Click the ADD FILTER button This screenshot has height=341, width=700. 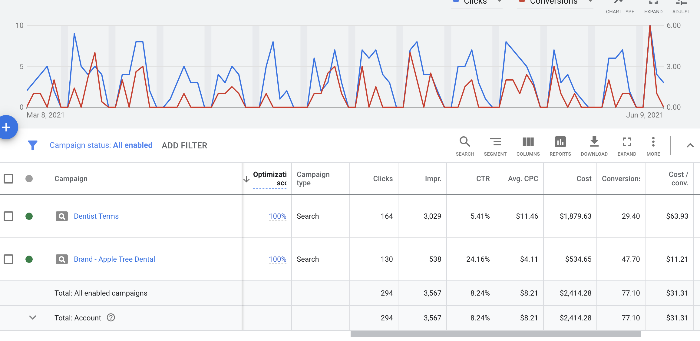click(x=184, y=146)
